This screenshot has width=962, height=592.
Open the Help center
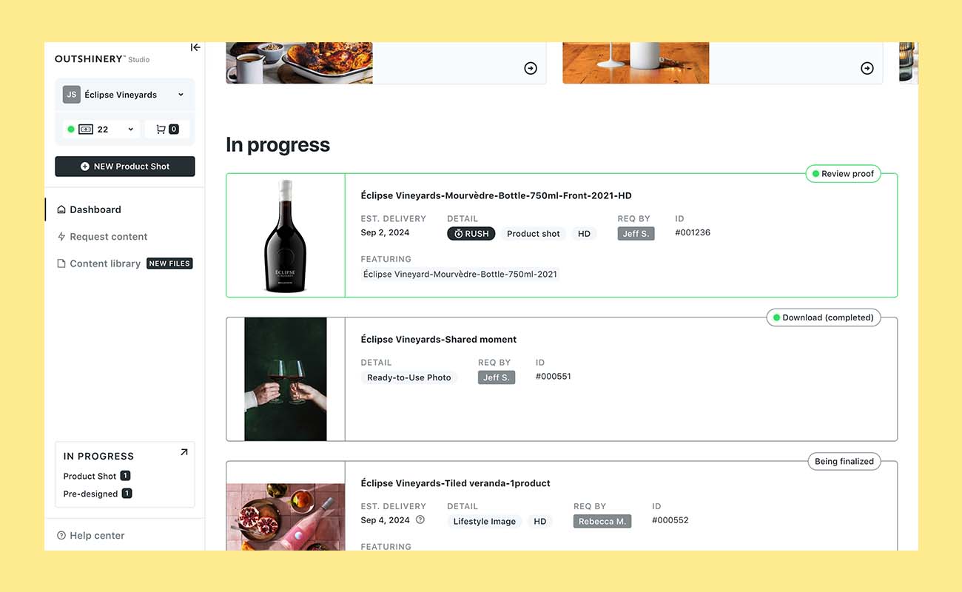tap(90, 534)
